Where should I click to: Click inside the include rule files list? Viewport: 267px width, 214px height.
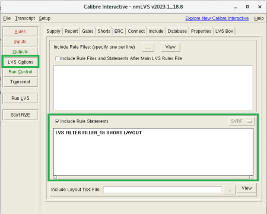point(153,88)
